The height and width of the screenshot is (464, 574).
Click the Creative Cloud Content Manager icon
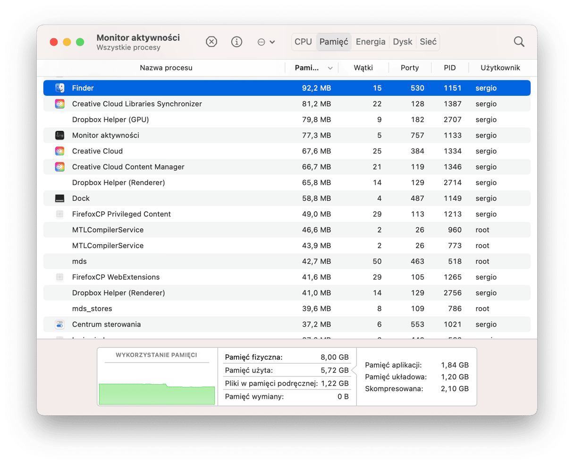(x=60, y=167)
